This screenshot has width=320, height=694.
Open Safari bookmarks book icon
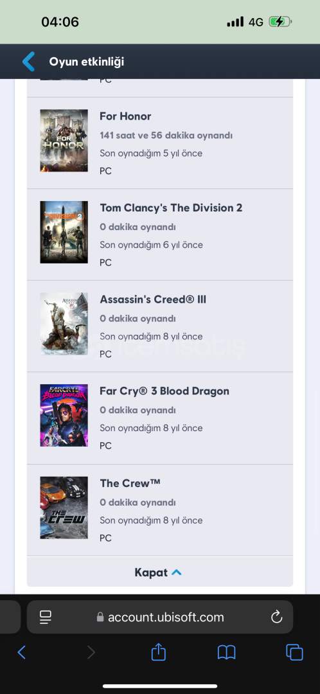click(226, 652)
